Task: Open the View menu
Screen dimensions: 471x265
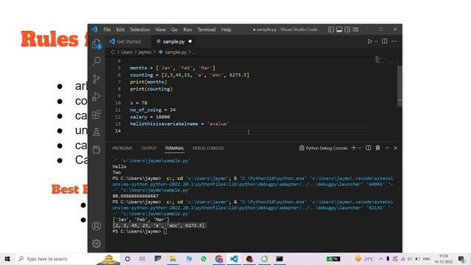Action: 160,29
